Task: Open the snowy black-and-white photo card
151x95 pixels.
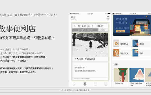Action: [90, 45]
